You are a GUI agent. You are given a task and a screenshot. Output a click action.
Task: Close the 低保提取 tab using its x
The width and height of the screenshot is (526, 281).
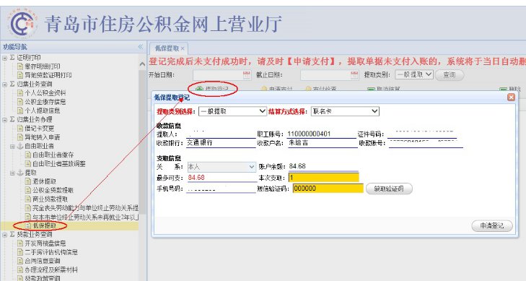(x=183, y=48)
